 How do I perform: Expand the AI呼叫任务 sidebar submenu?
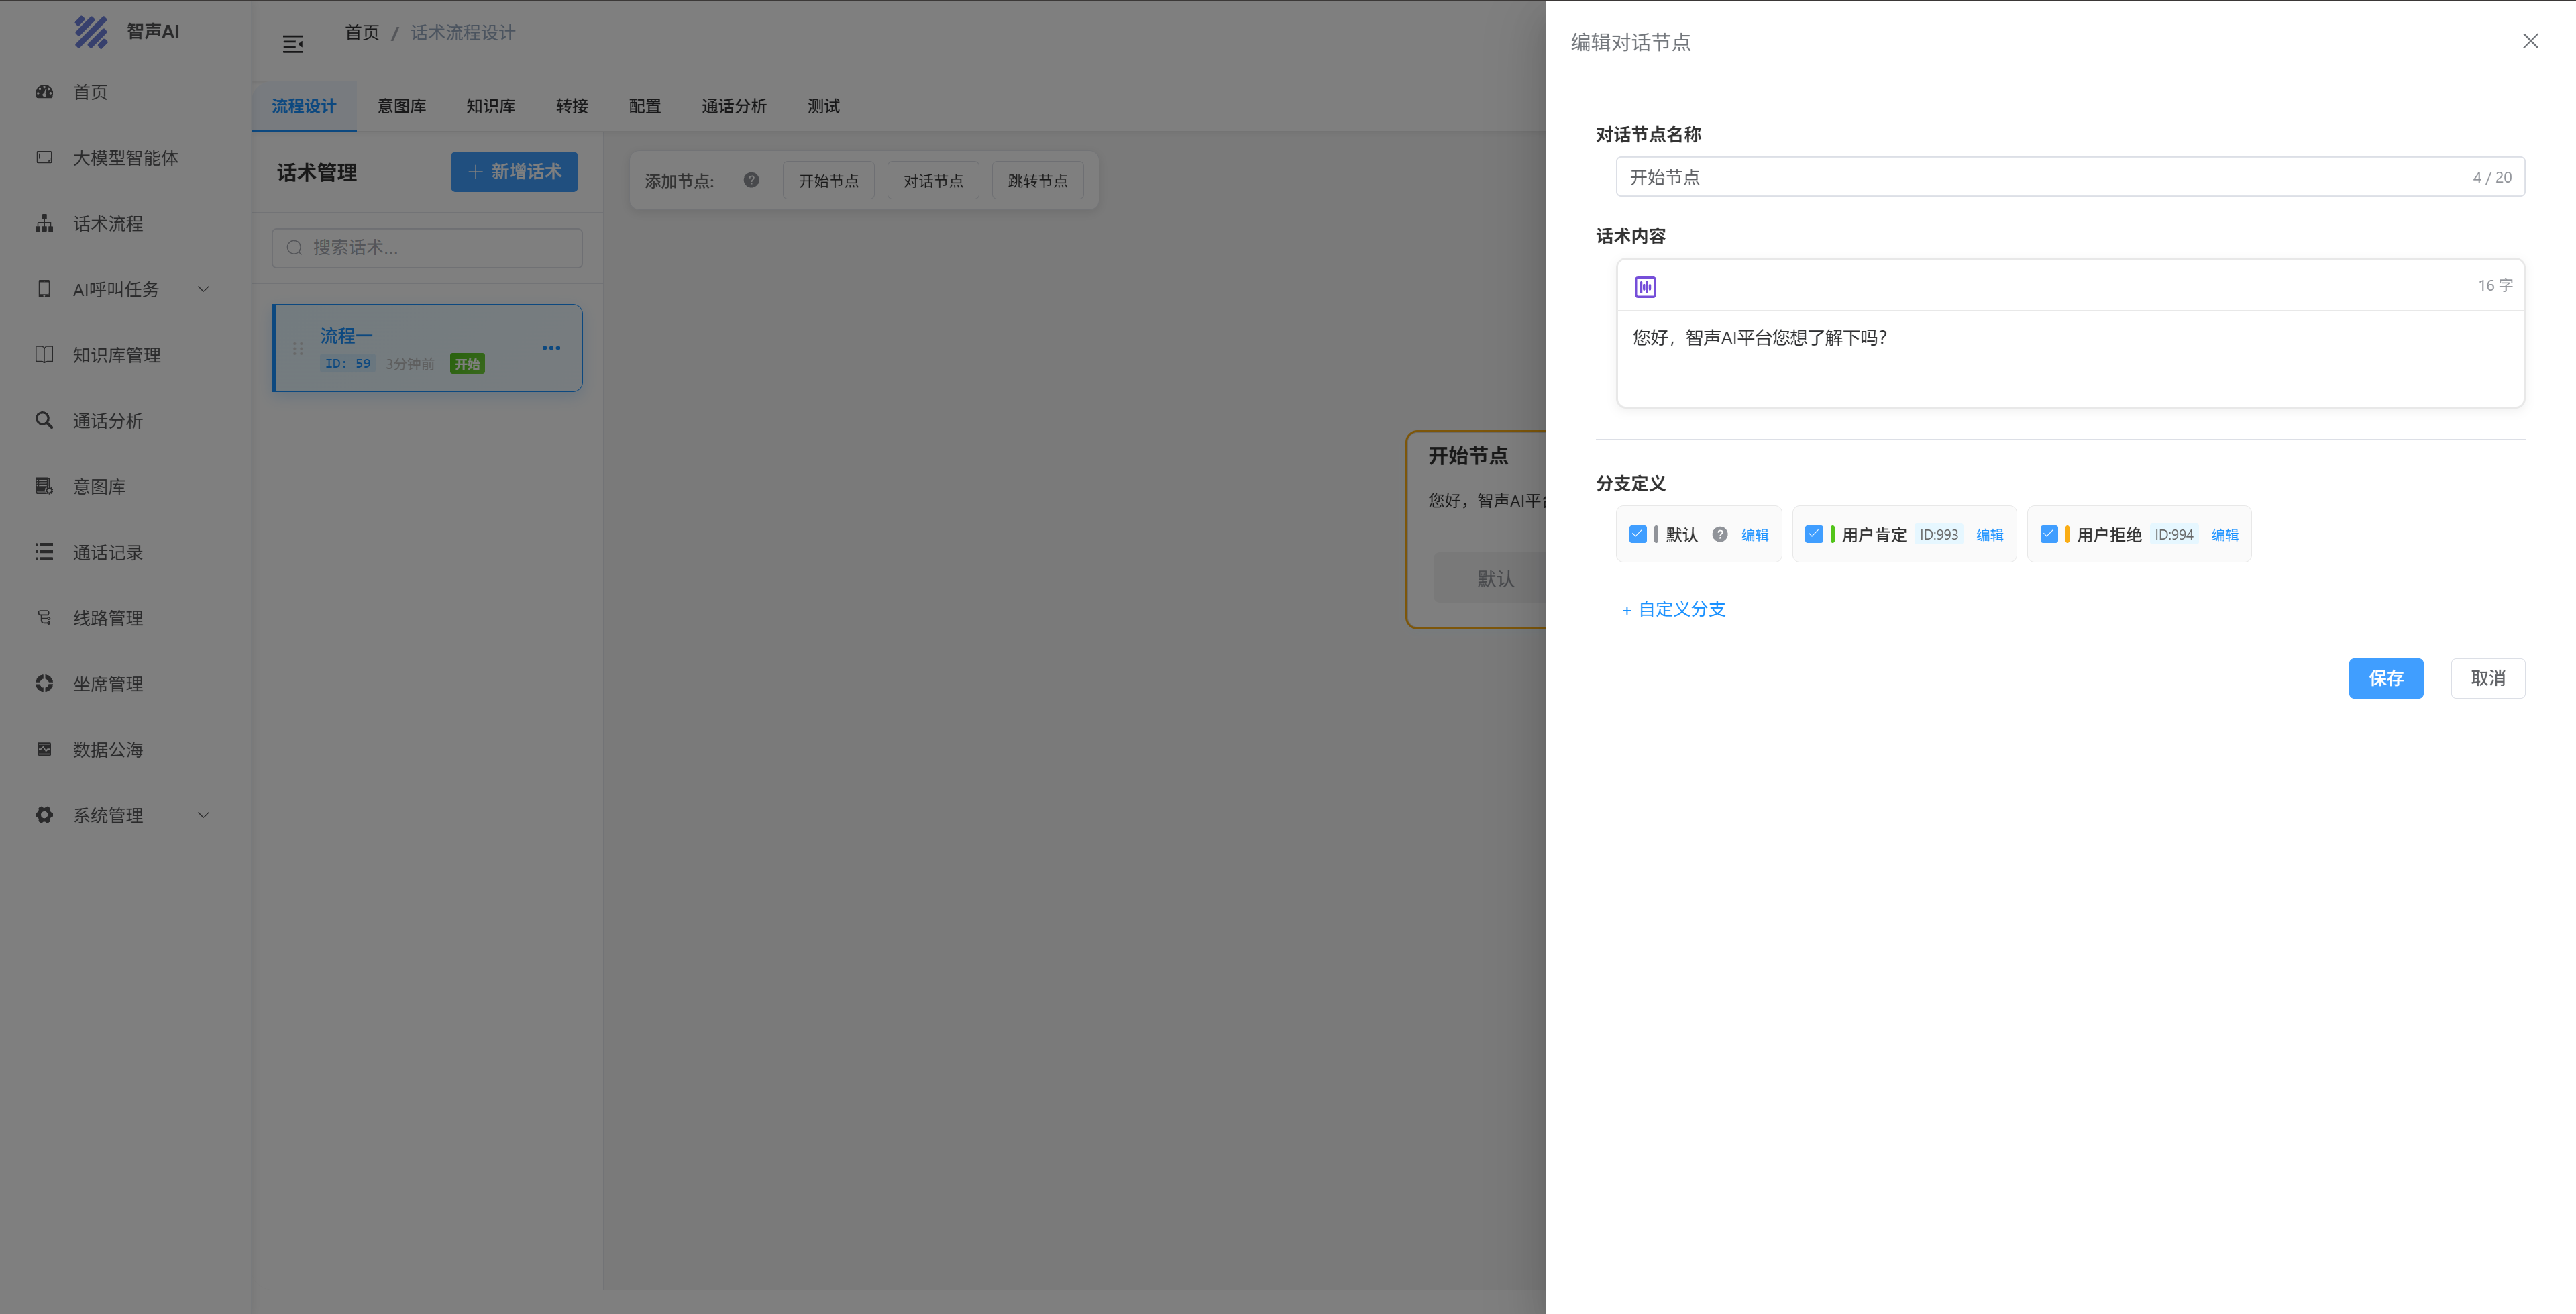click(x=203, y=289)
